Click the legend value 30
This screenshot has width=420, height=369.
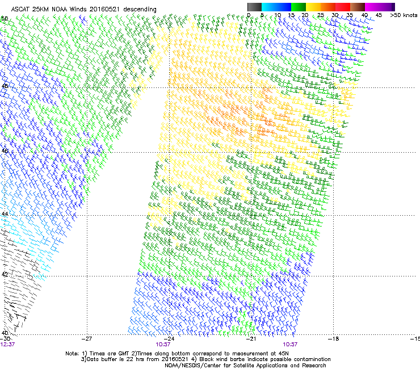pyautogui.click(x=335, y=15)
